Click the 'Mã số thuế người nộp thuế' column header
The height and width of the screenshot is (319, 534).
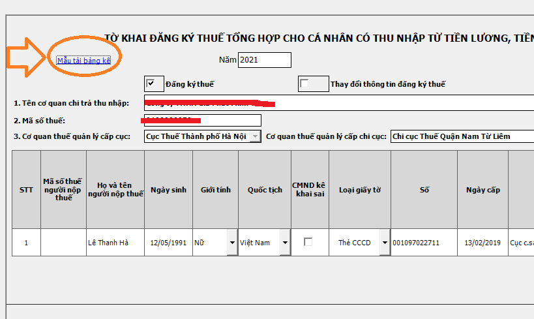63,189
